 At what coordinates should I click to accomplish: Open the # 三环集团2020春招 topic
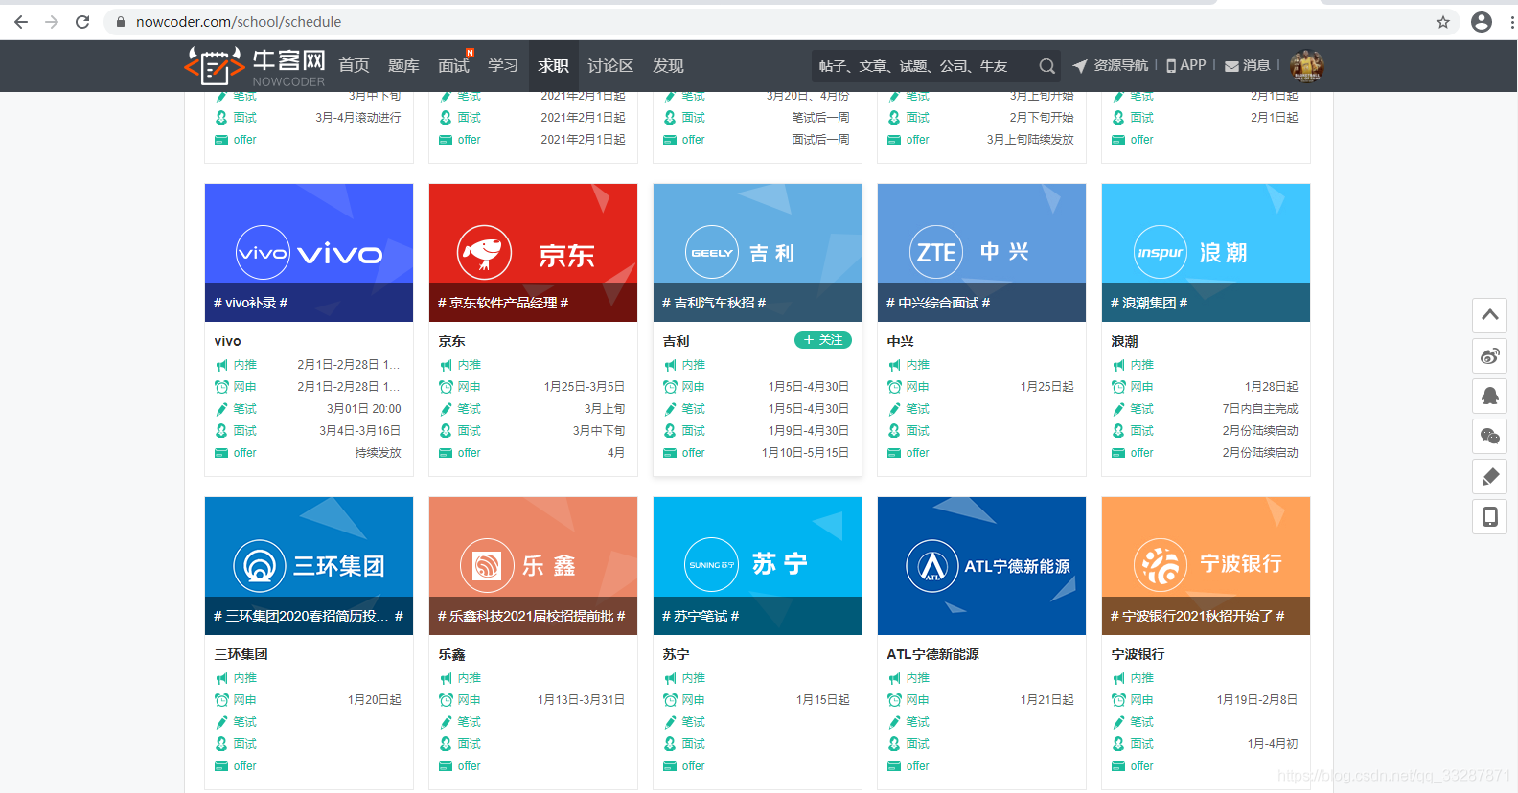[309, 616]
